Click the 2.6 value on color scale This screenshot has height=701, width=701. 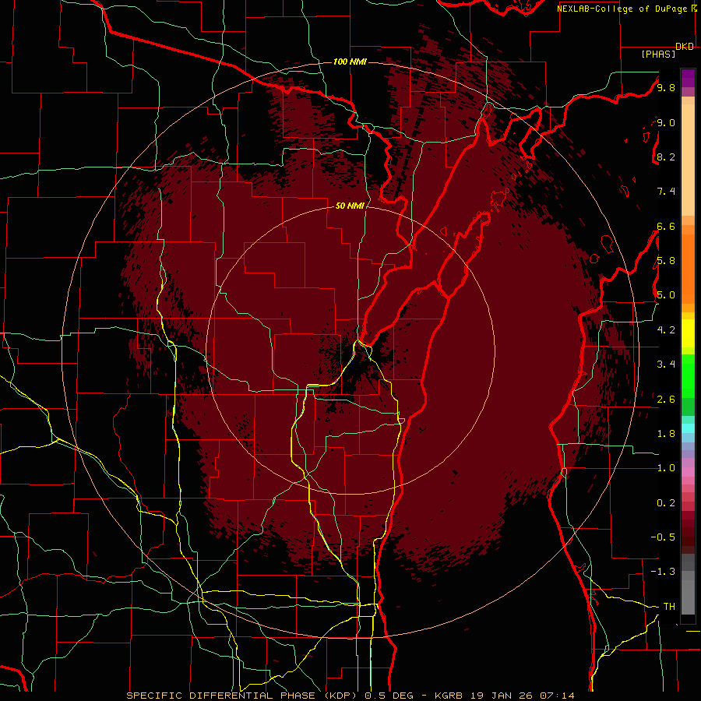point(666,400)
